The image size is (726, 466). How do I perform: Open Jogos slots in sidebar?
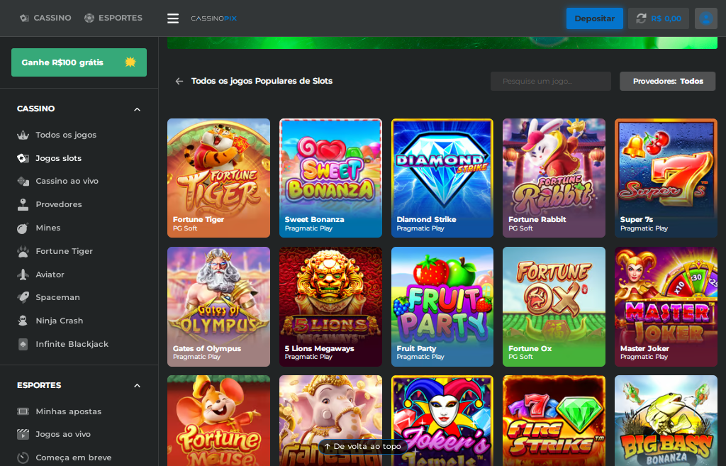click(x=58, y=158)
